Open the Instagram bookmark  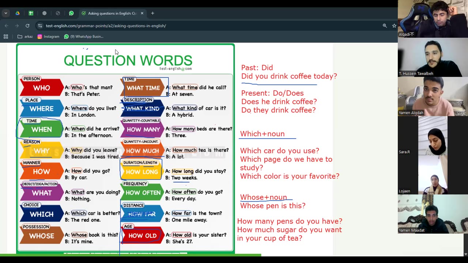pyautogui.click(x=48, y=37)
